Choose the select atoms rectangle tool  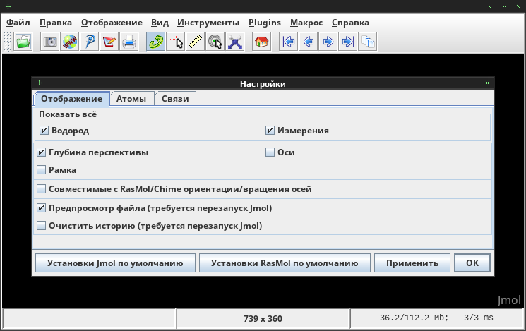(x=175, y=42)
